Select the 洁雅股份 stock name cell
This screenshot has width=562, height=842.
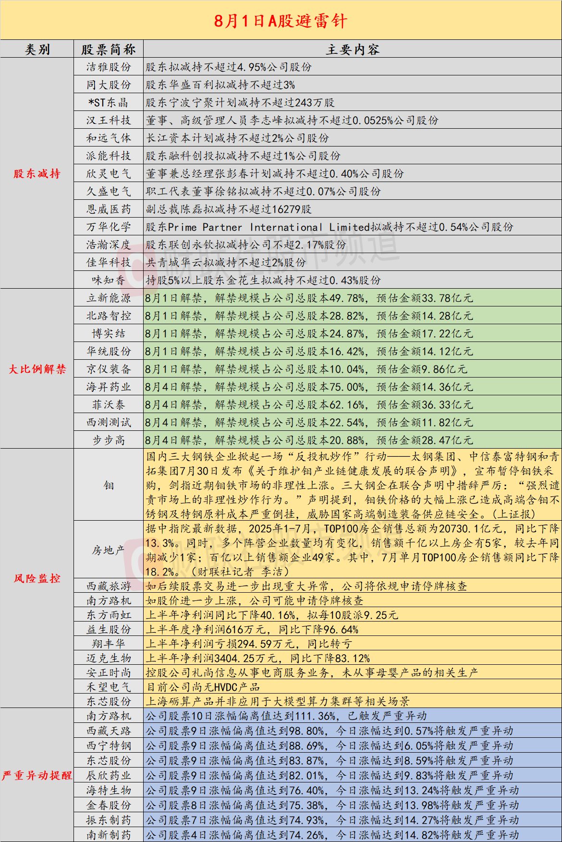coord(109,67)
